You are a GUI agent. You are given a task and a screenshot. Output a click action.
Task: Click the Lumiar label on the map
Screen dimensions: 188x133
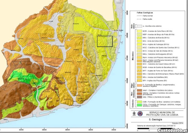click(51, 22)
